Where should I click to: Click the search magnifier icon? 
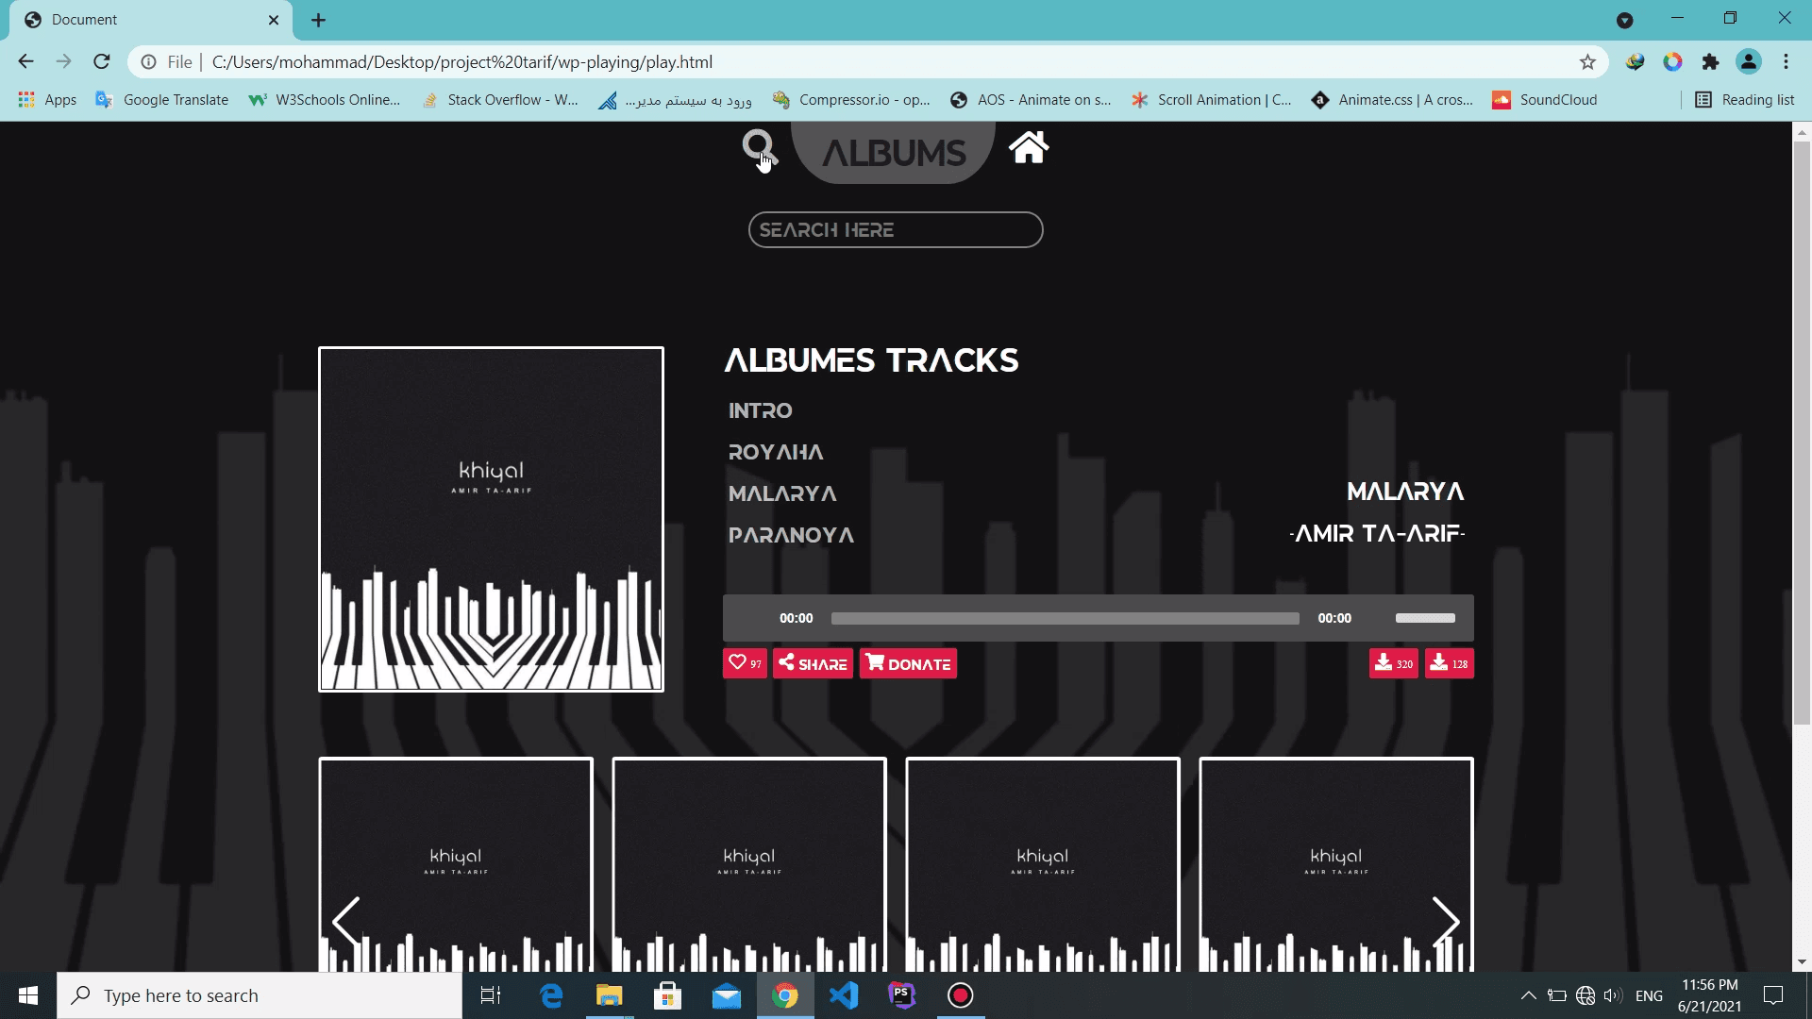coord(758,147)
